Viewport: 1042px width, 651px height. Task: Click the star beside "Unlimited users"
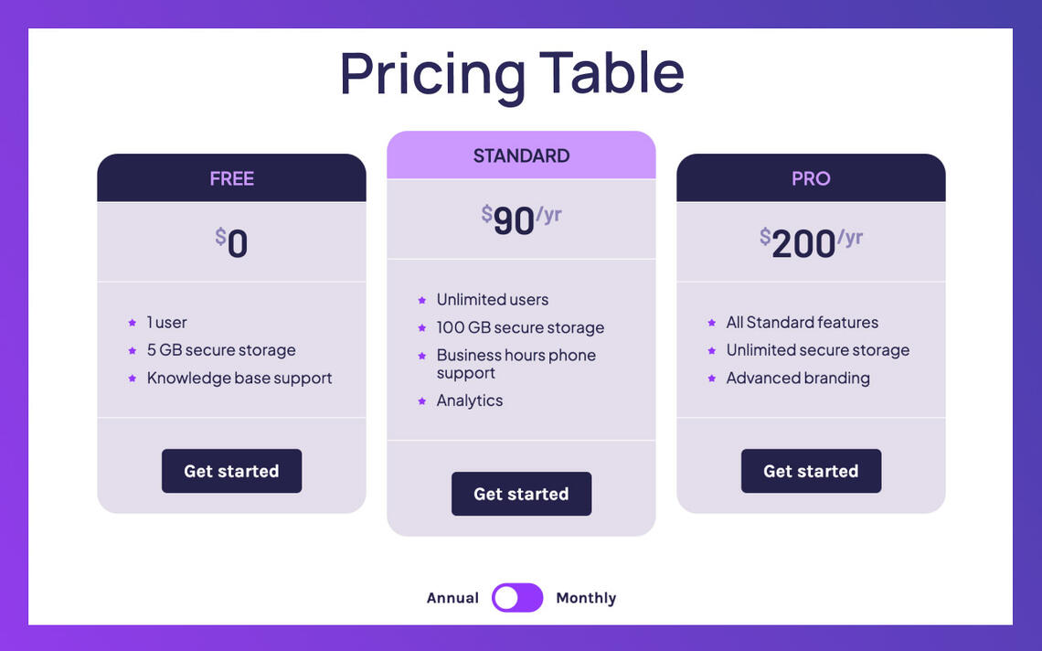(x=421, y=300)
